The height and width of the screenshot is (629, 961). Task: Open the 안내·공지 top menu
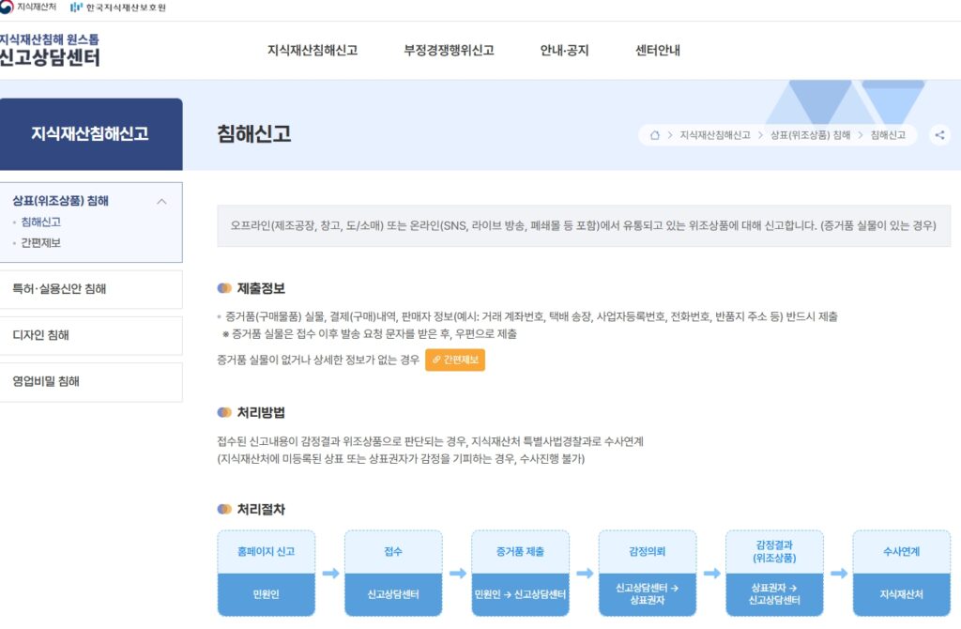pos(564,51)
